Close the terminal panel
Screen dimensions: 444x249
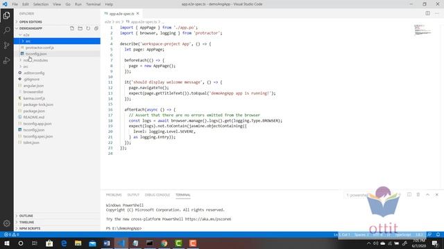point(436,194)
